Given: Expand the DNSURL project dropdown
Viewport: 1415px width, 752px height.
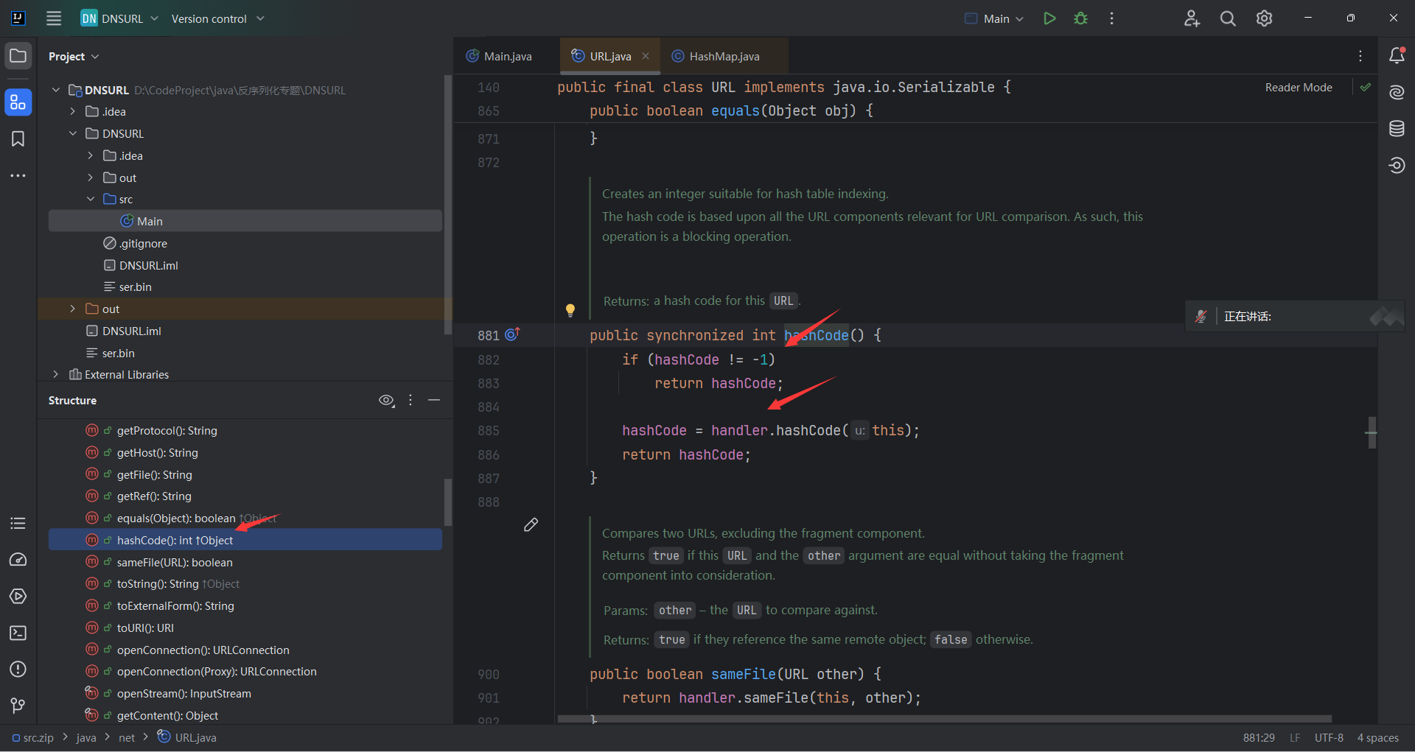Looking at the screenshot, I should 119,18.
